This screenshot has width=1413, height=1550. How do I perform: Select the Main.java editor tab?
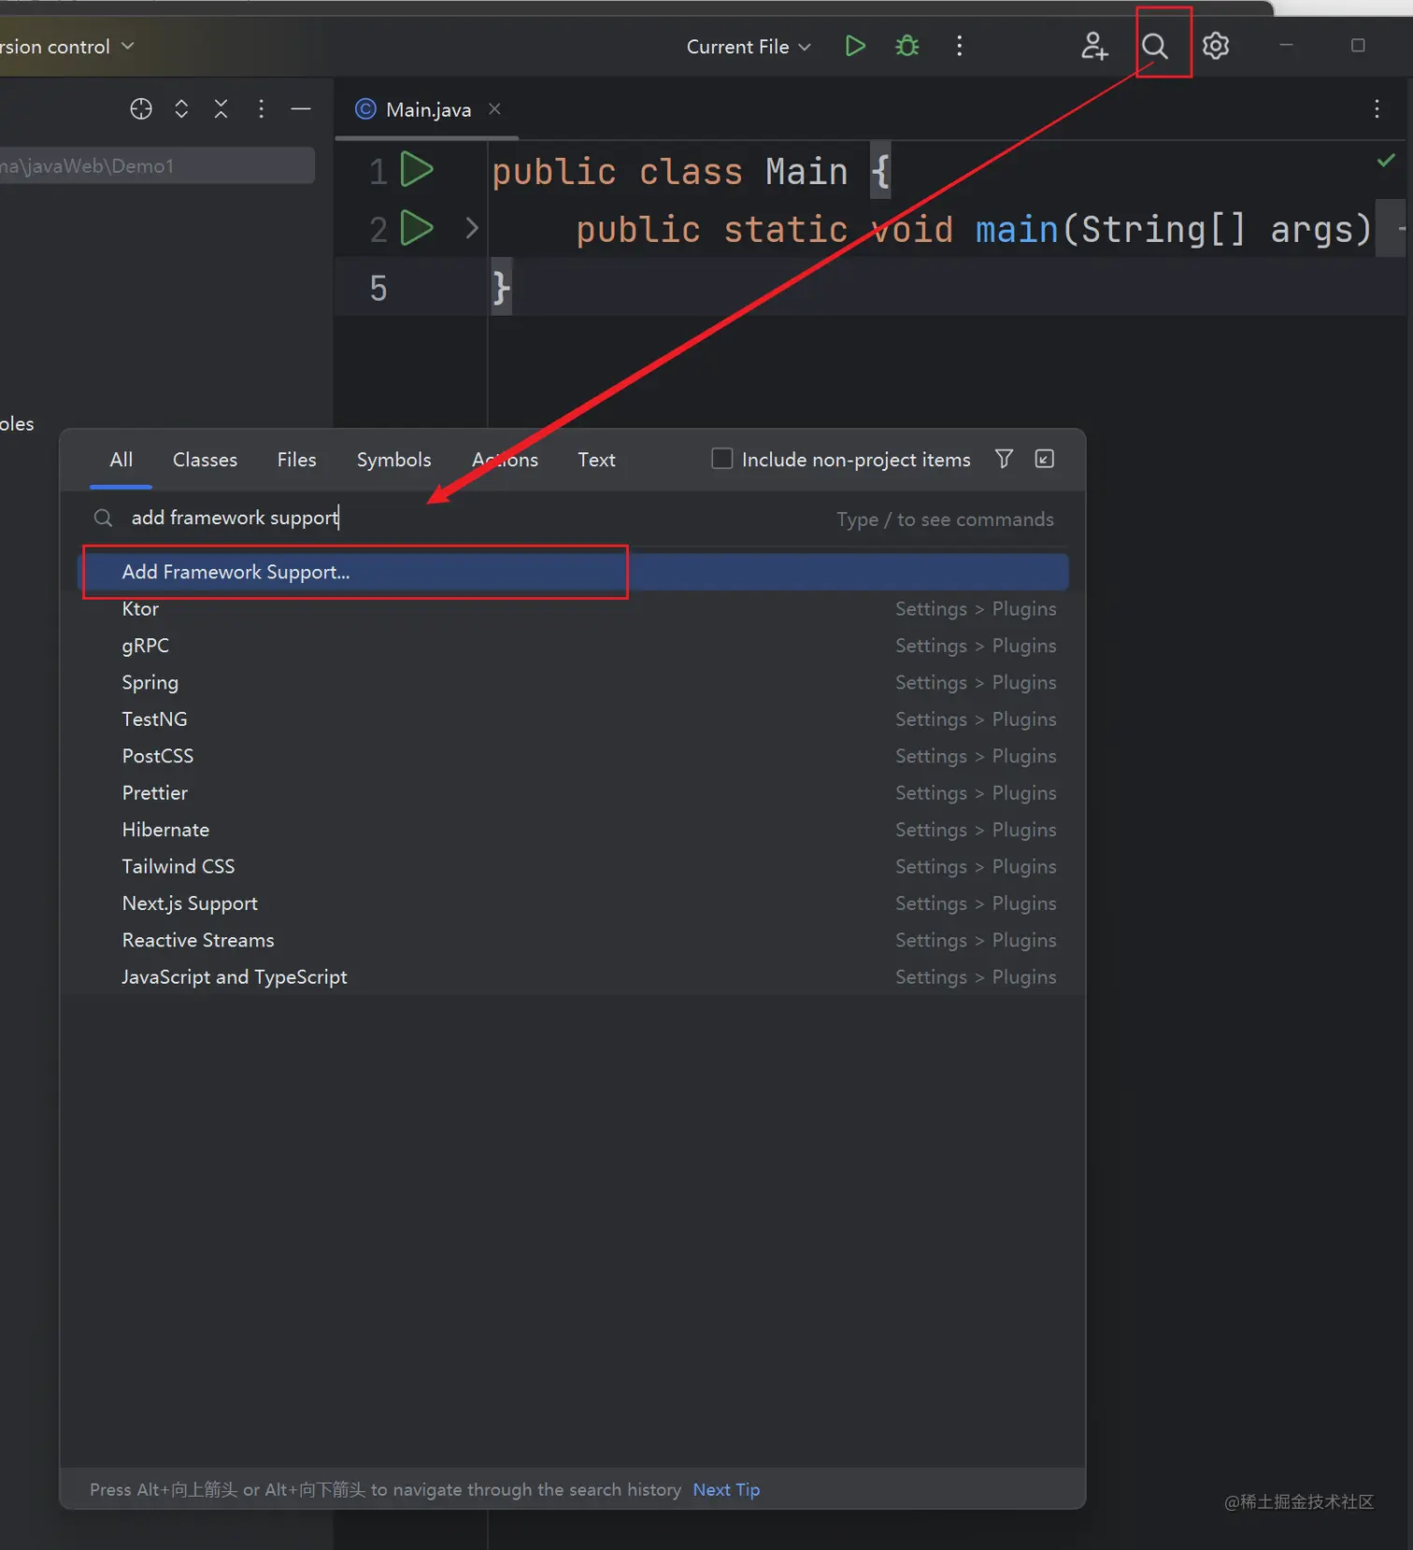tap(427, 109)
